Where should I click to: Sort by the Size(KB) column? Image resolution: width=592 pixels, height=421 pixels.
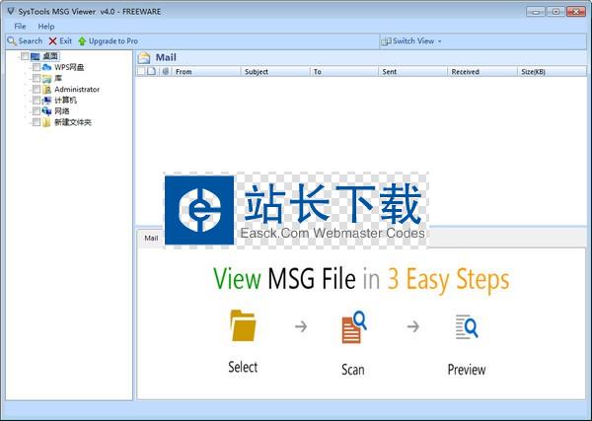point(552,71)
